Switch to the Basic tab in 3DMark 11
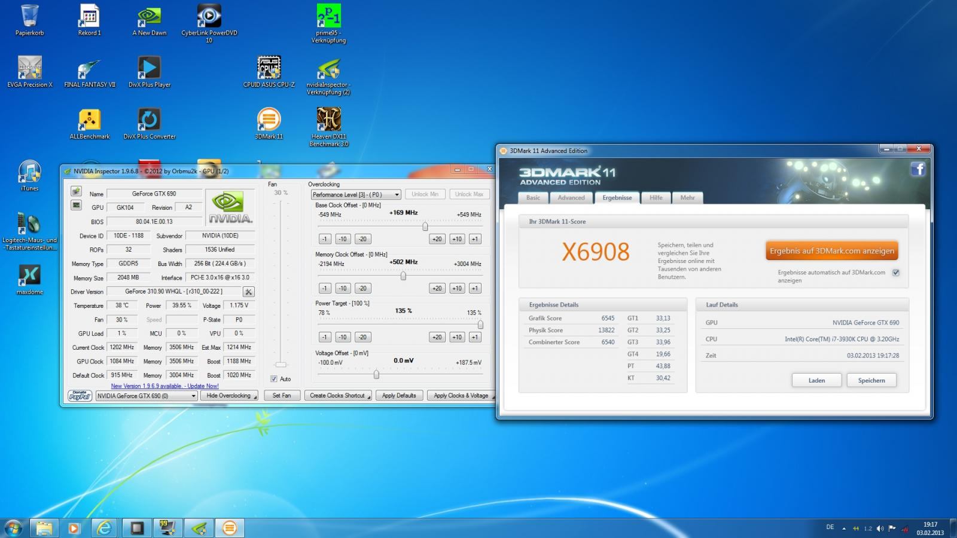The height and width of the screenshot is (538, 957). click(x=533, y=198)
